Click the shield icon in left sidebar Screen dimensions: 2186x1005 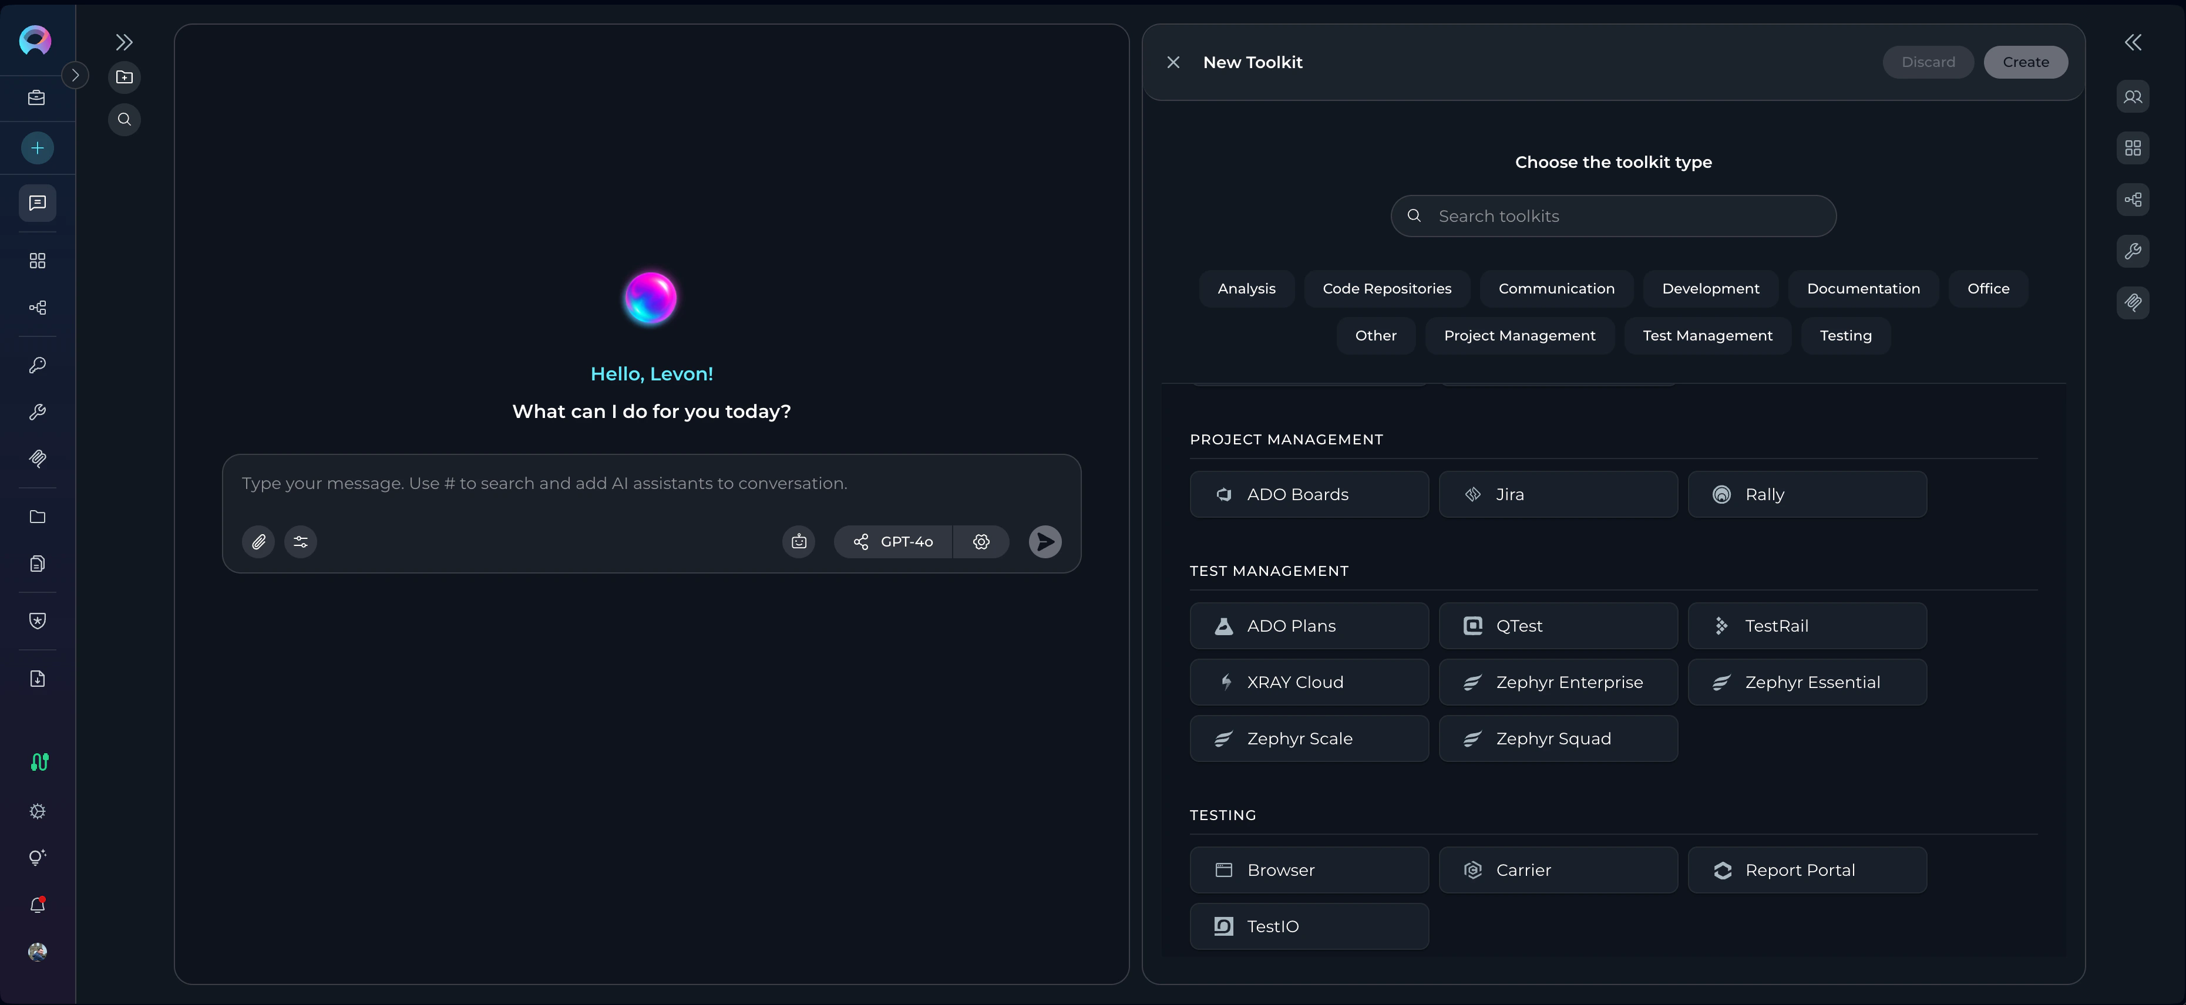click(38, 620)
